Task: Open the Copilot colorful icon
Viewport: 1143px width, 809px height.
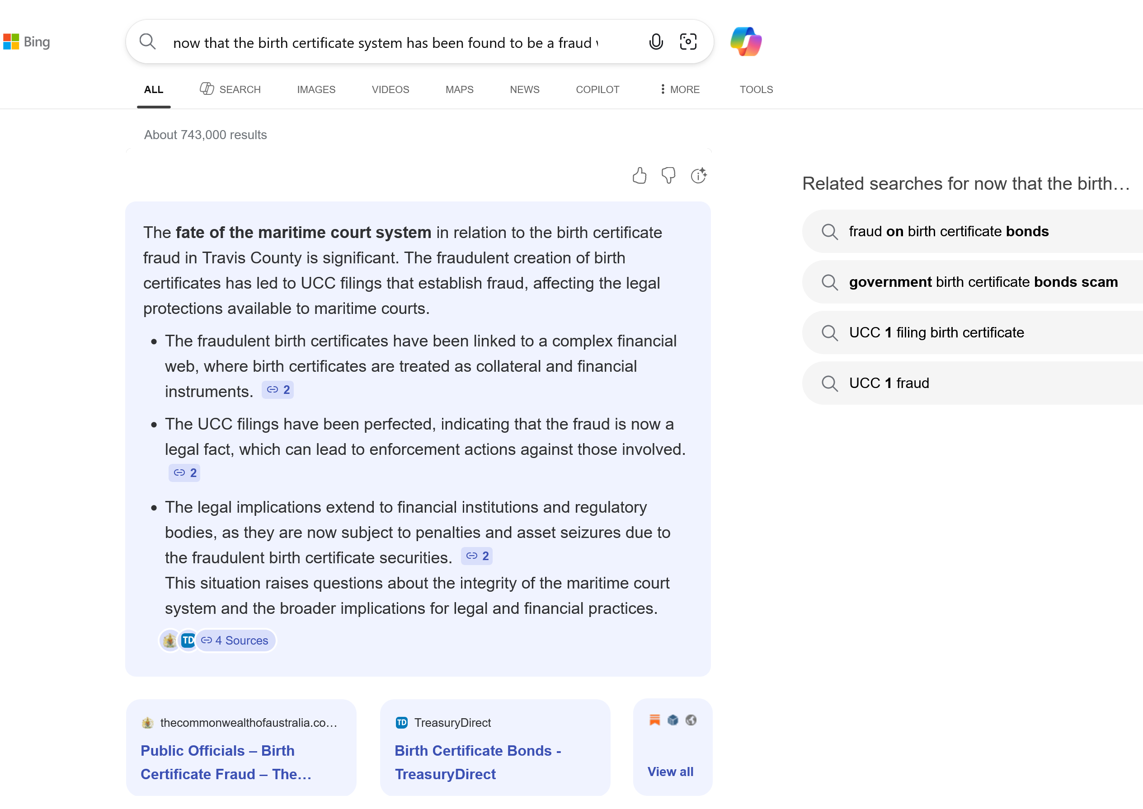Action: click(x=746, y=42)
